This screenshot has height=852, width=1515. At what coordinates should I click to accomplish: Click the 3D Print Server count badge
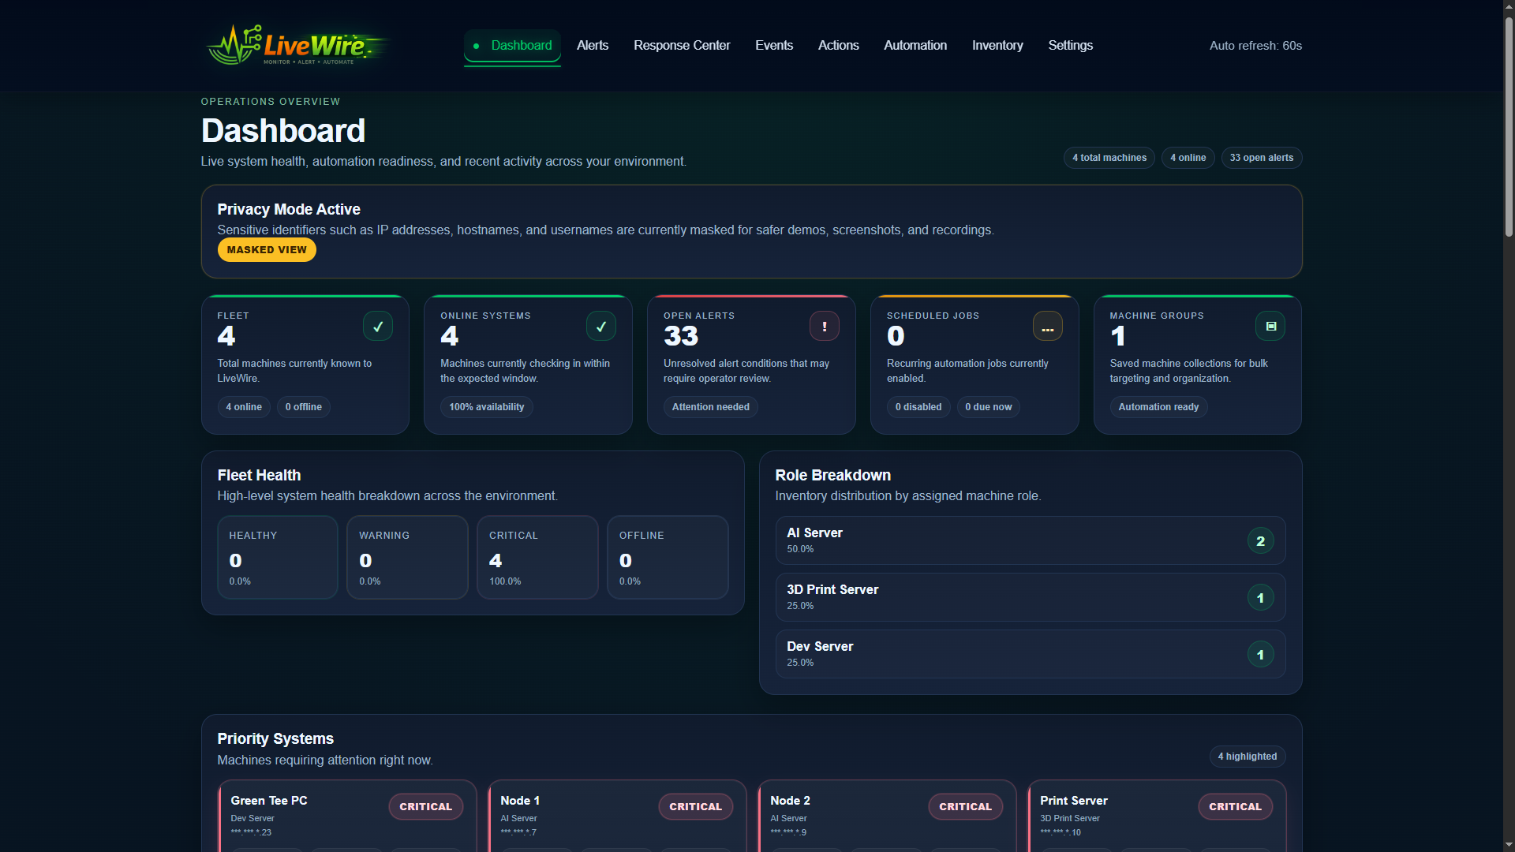1260,598
